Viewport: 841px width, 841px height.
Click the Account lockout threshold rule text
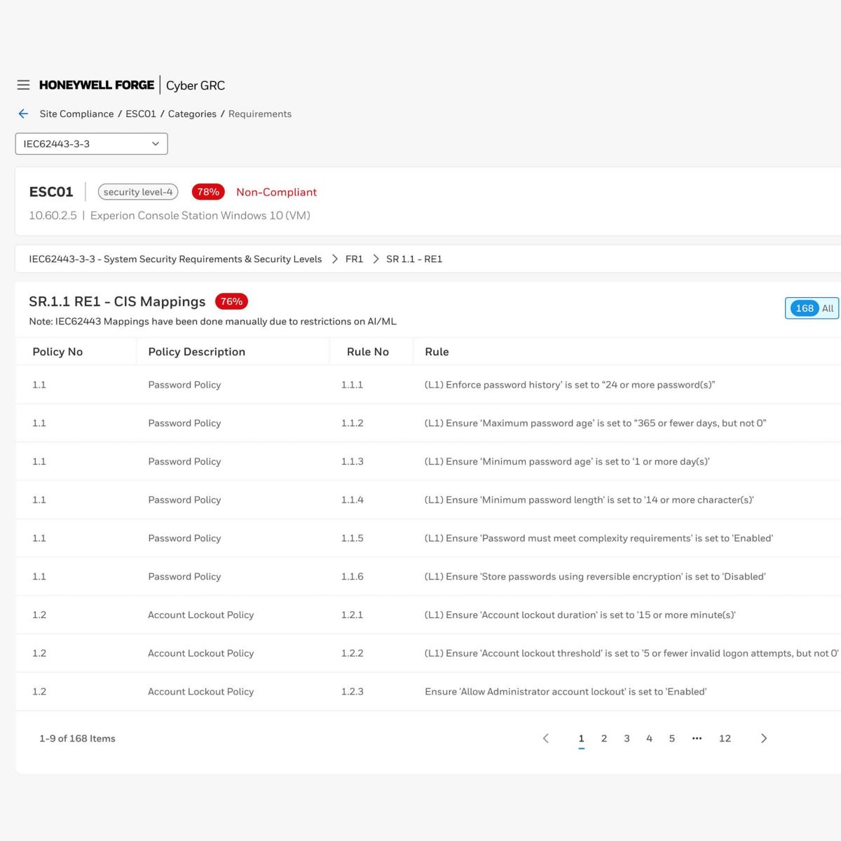point(631,653)
